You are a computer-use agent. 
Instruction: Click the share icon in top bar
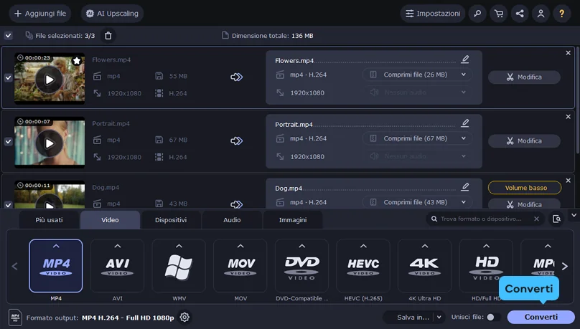click(520, 14)
